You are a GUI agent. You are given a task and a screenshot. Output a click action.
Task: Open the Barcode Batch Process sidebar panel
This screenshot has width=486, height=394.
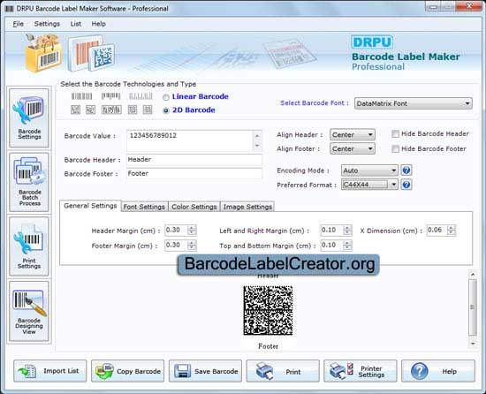29,182
